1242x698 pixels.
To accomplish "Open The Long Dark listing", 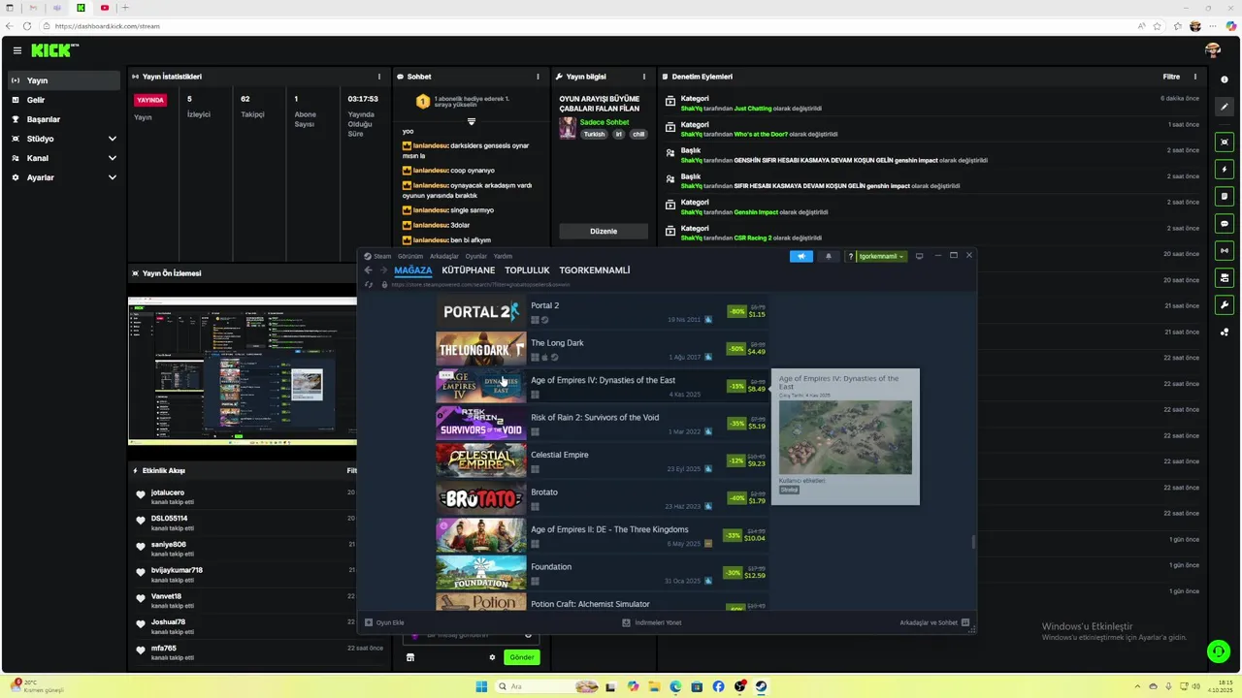I will (603, 349).
